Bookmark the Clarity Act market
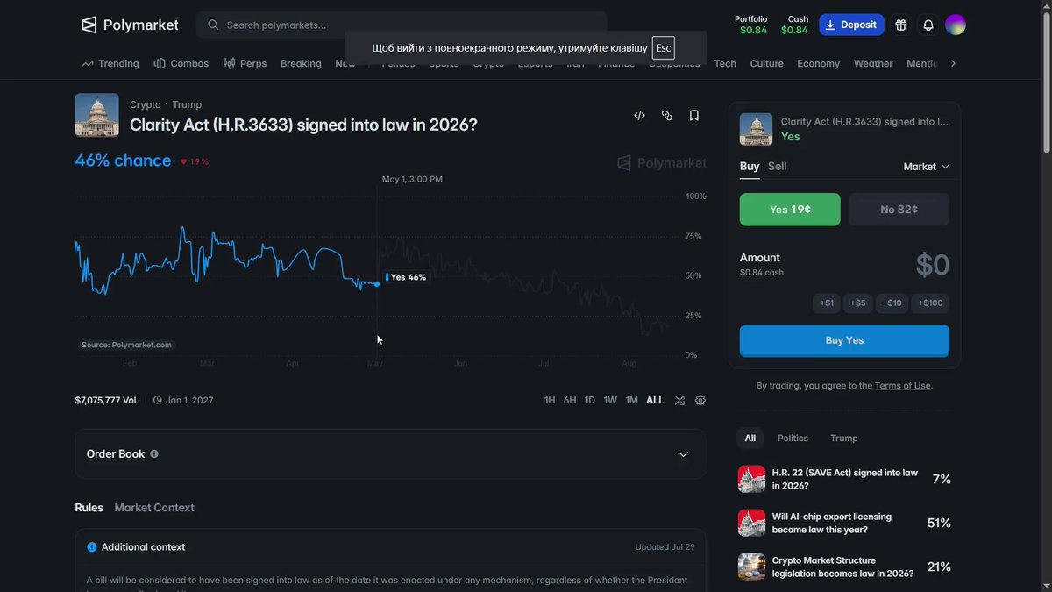This screenshot has height=592, width=1052. click(694, 115)
